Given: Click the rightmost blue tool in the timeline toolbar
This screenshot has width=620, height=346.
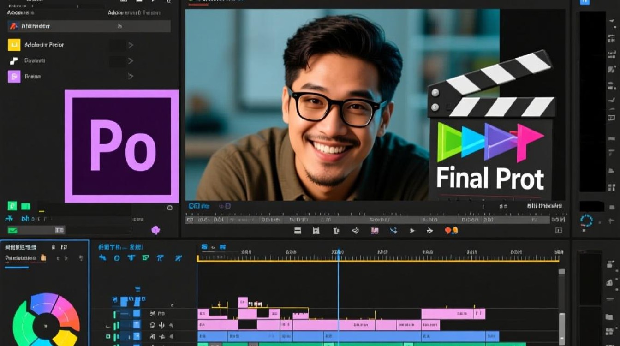Looking at the screenshot, I should [178, 258].
